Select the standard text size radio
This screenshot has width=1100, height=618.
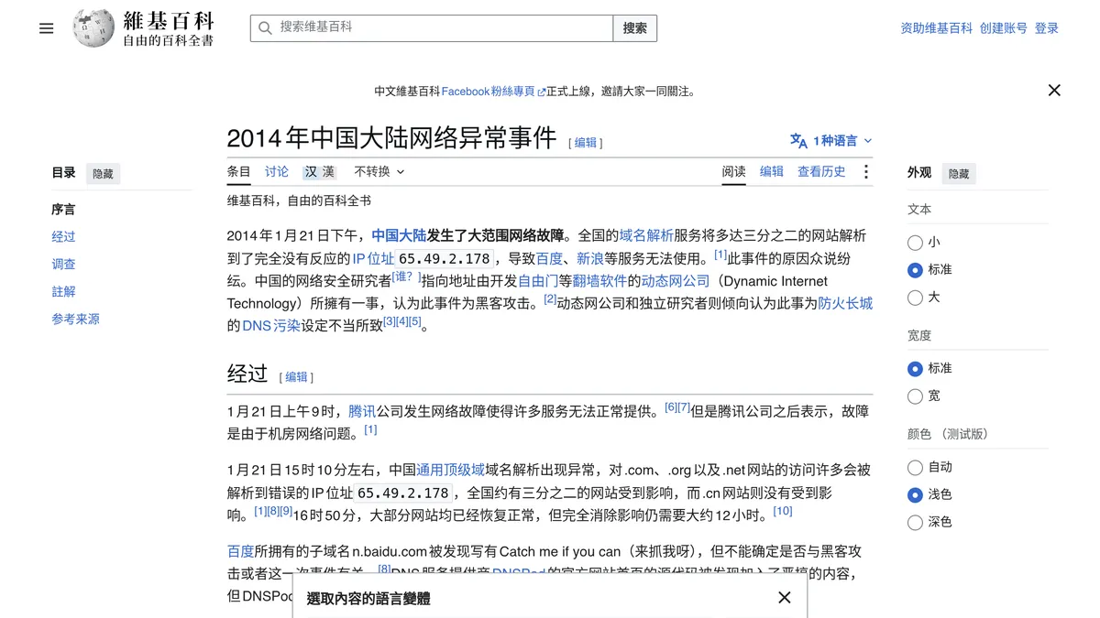coord(915,270)
